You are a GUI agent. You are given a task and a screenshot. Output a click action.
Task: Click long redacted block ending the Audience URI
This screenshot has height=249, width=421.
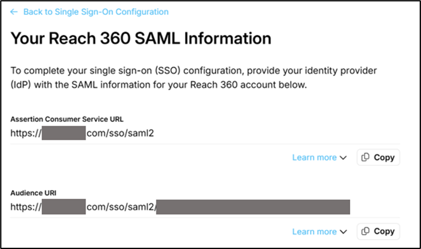[x=253, y=206]
